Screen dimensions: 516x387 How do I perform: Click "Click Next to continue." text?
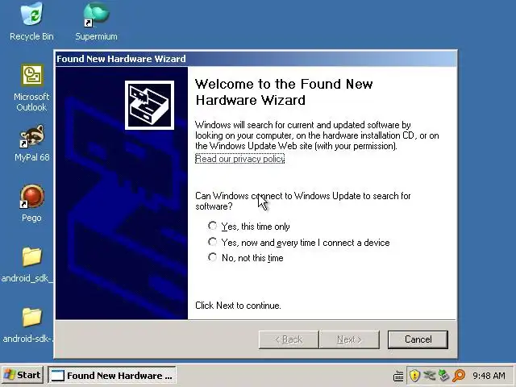(239, 306)
